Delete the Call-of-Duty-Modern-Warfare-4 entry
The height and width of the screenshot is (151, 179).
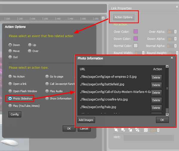point(156,93)
